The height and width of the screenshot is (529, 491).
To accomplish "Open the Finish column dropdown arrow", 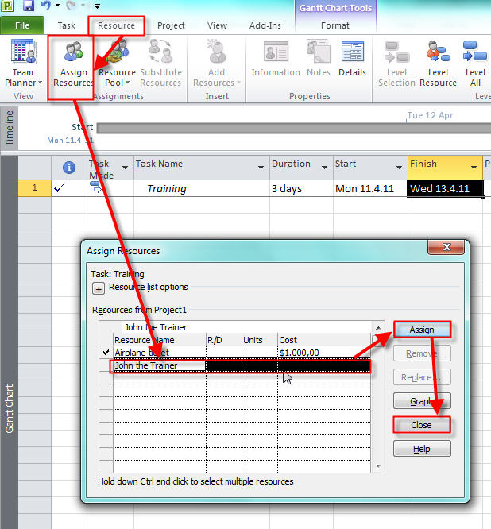I will coord(474,168).
